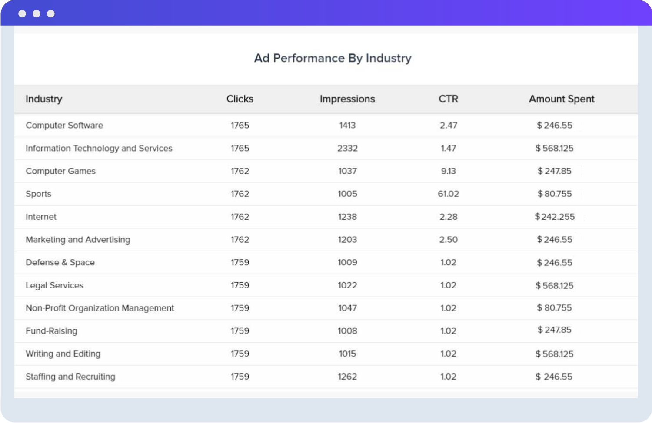Click the 9.13 CTR value
Image resolution: width=652 pixels, height=423 pixels.
pos(448,171)
